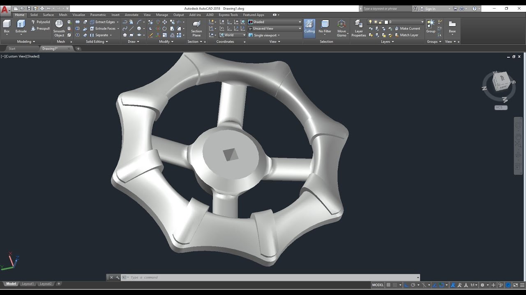
Task: Toggle hardware acceleration blue circle icon
Action: 508,285
